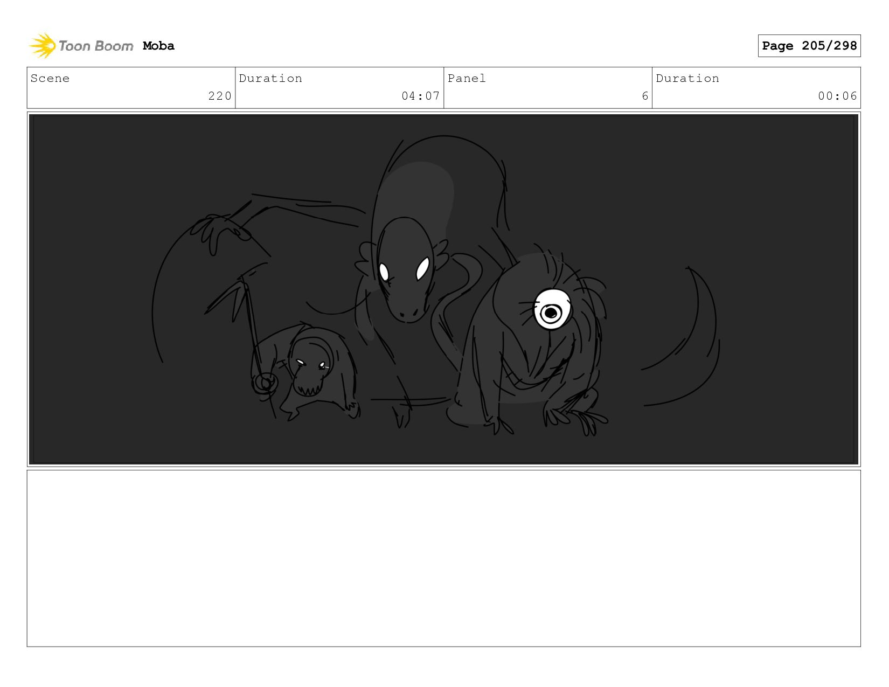The height and width of the screenshot is (687, 889).
Task: Click the scene duration value '04:07'
Action: click(421, 96)
